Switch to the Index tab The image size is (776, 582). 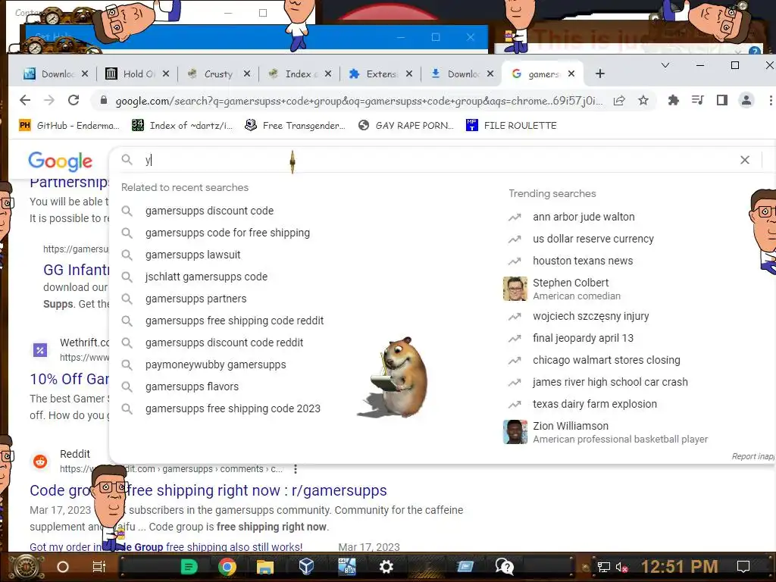[299, 74]
